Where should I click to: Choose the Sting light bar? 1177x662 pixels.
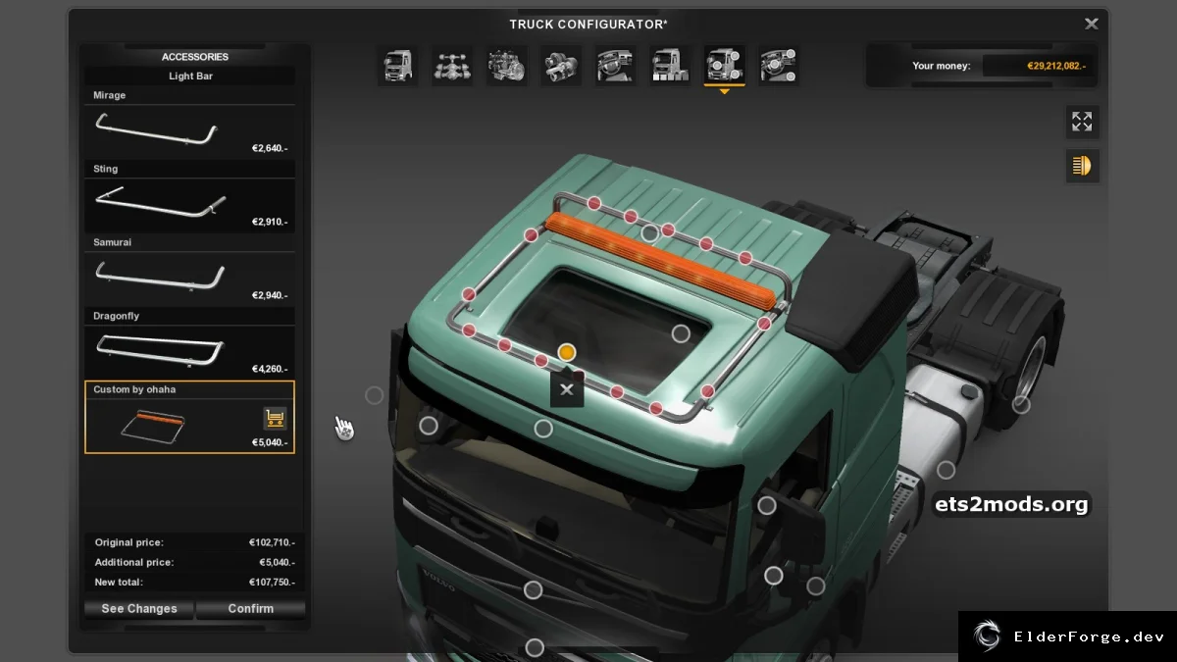click(x=190, y=196)
